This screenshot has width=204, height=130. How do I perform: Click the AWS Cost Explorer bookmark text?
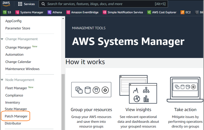click(x=164, y=12)
